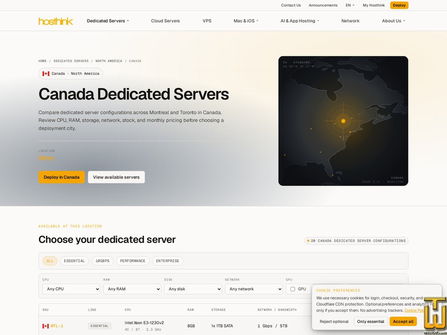Click the Canada location map

click(343, 121)
